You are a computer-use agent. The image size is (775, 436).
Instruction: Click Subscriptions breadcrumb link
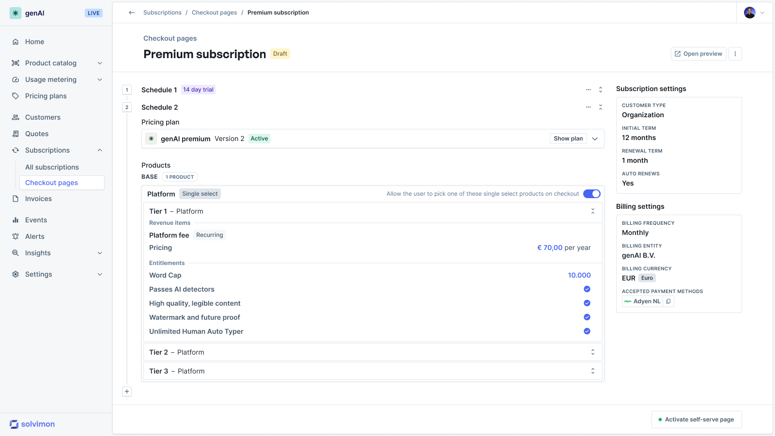pos(162,13)
